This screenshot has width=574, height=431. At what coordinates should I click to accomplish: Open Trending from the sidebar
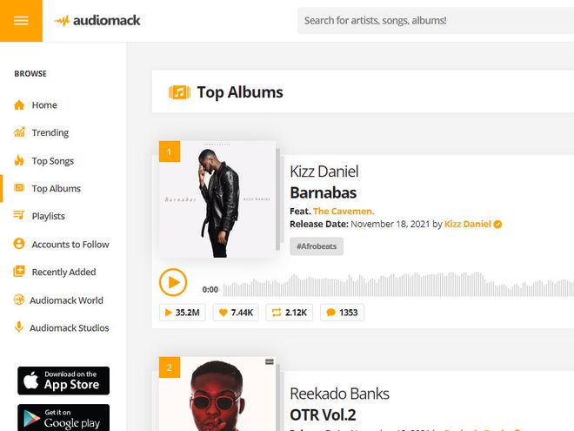point(50,132)
